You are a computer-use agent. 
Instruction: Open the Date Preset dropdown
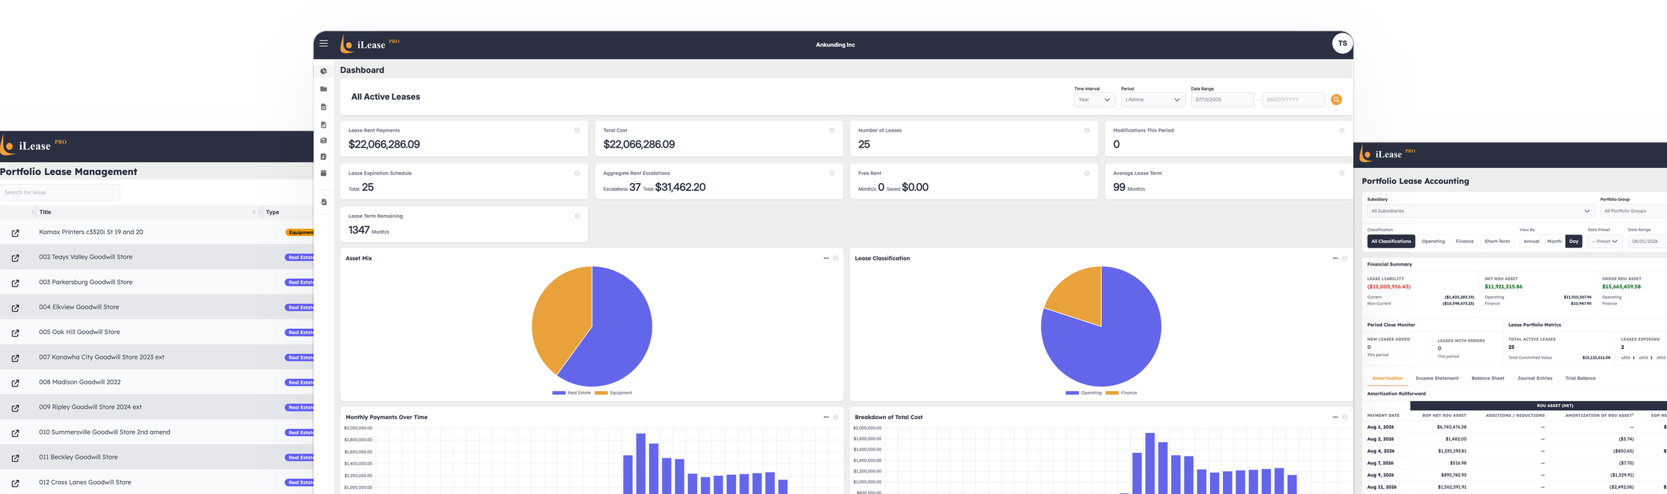click(1604, 241)
